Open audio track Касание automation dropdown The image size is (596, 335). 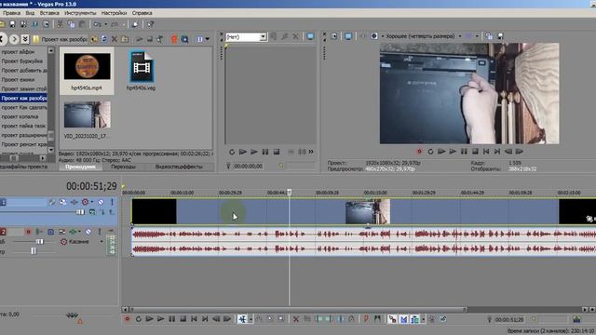102,242
